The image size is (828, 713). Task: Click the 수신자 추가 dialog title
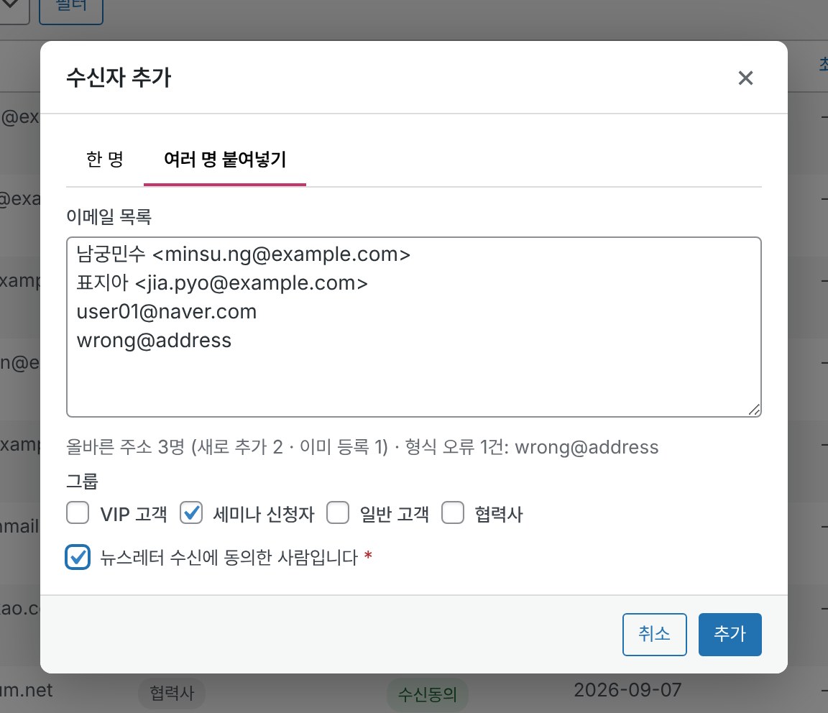[119, 78]
